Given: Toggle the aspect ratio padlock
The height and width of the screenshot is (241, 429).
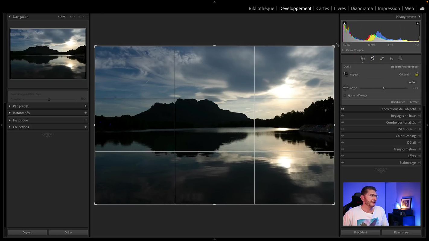Looking at the screenshot, I should pos(417,74).
